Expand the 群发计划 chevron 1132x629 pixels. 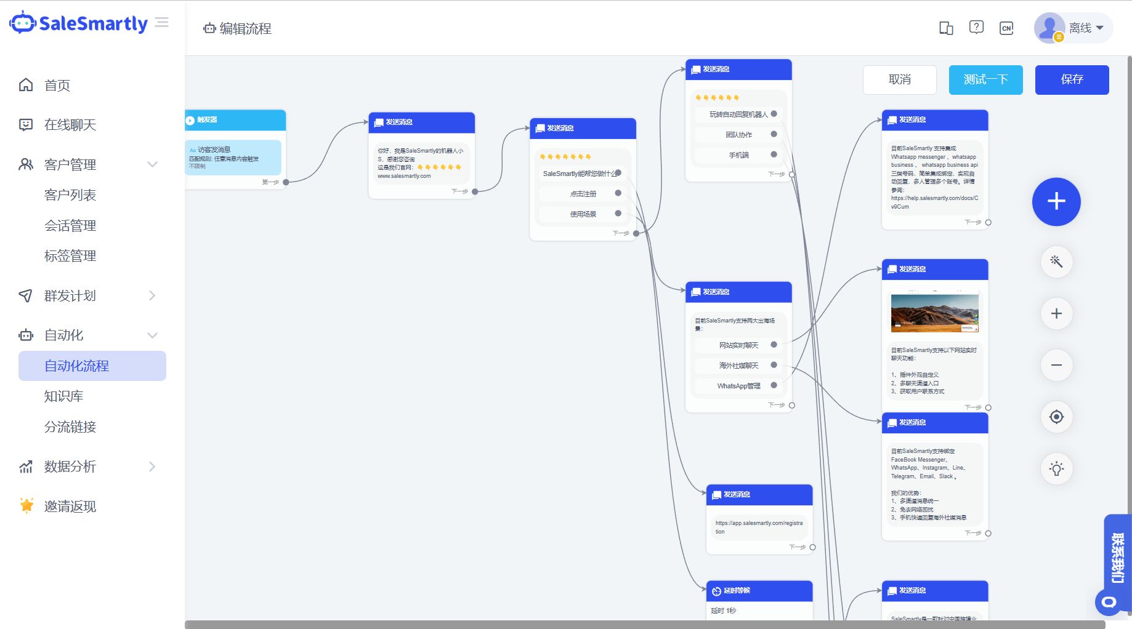pos(153,296)
